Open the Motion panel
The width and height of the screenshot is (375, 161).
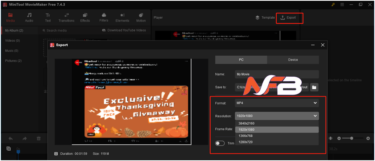(141, 17)
